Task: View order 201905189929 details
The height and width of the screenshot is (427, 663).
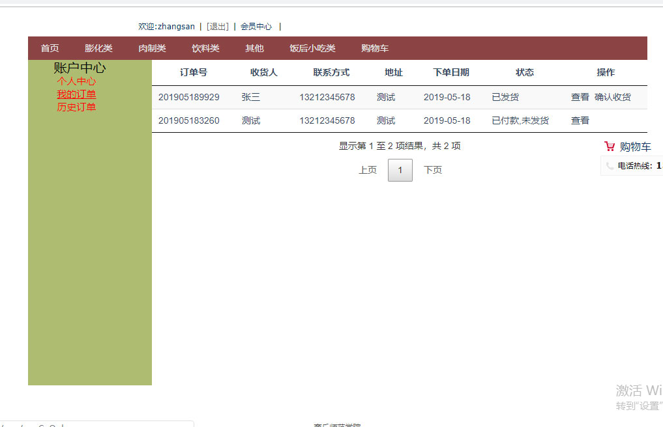Action: pyautogui.click(x=580, y=97)
